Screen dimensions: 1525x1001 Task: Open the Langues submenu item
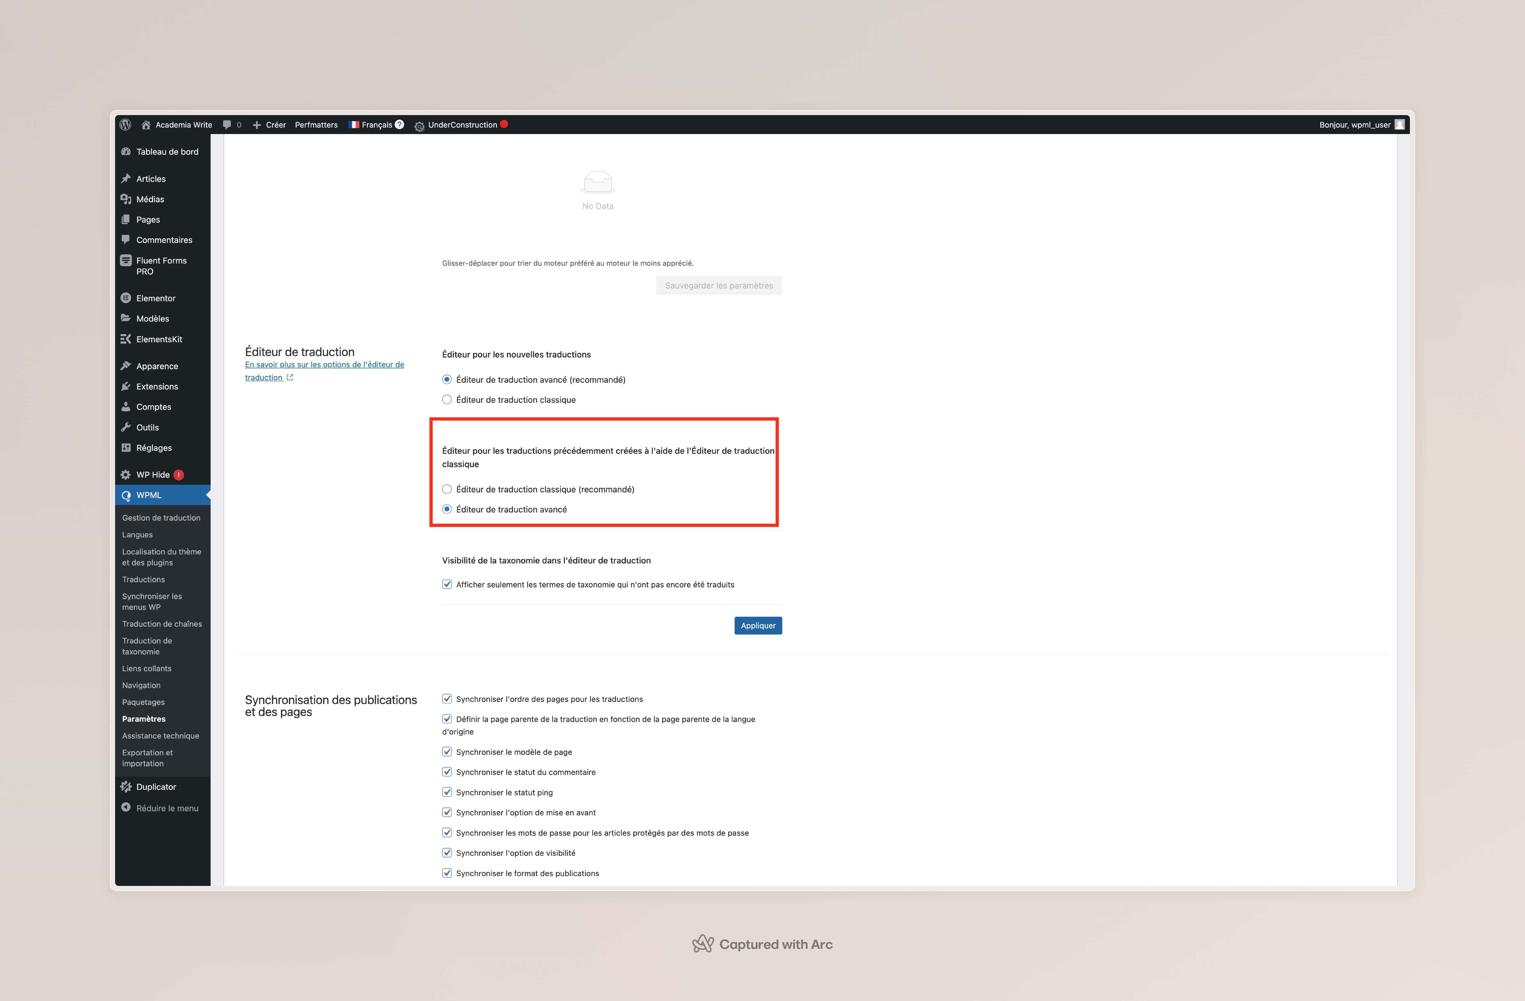point(138,534)
